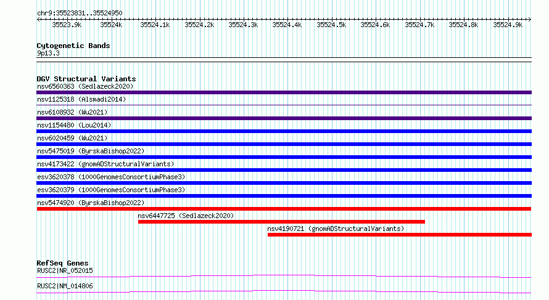Click the purple bar under nsv6560363

click(284, 92)
